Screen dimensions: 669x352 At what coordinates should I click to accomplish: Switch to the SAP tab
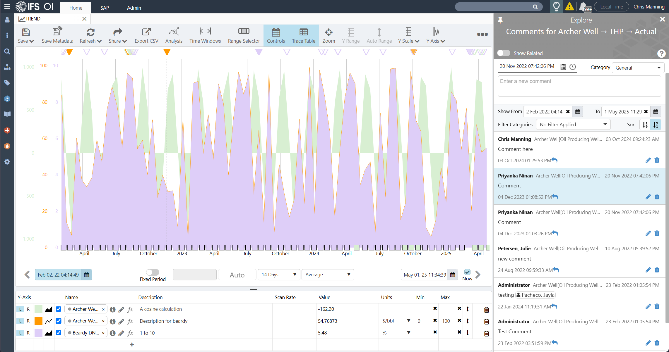click(x=105, y=8)
